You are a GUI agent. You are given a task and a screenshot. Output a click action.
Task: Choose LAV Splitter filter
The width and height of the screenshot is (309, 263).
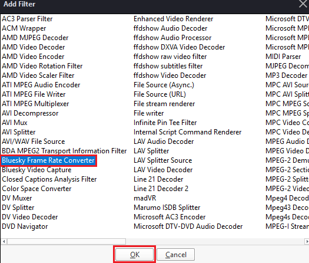pyautogui.click(x=151, y=151)
